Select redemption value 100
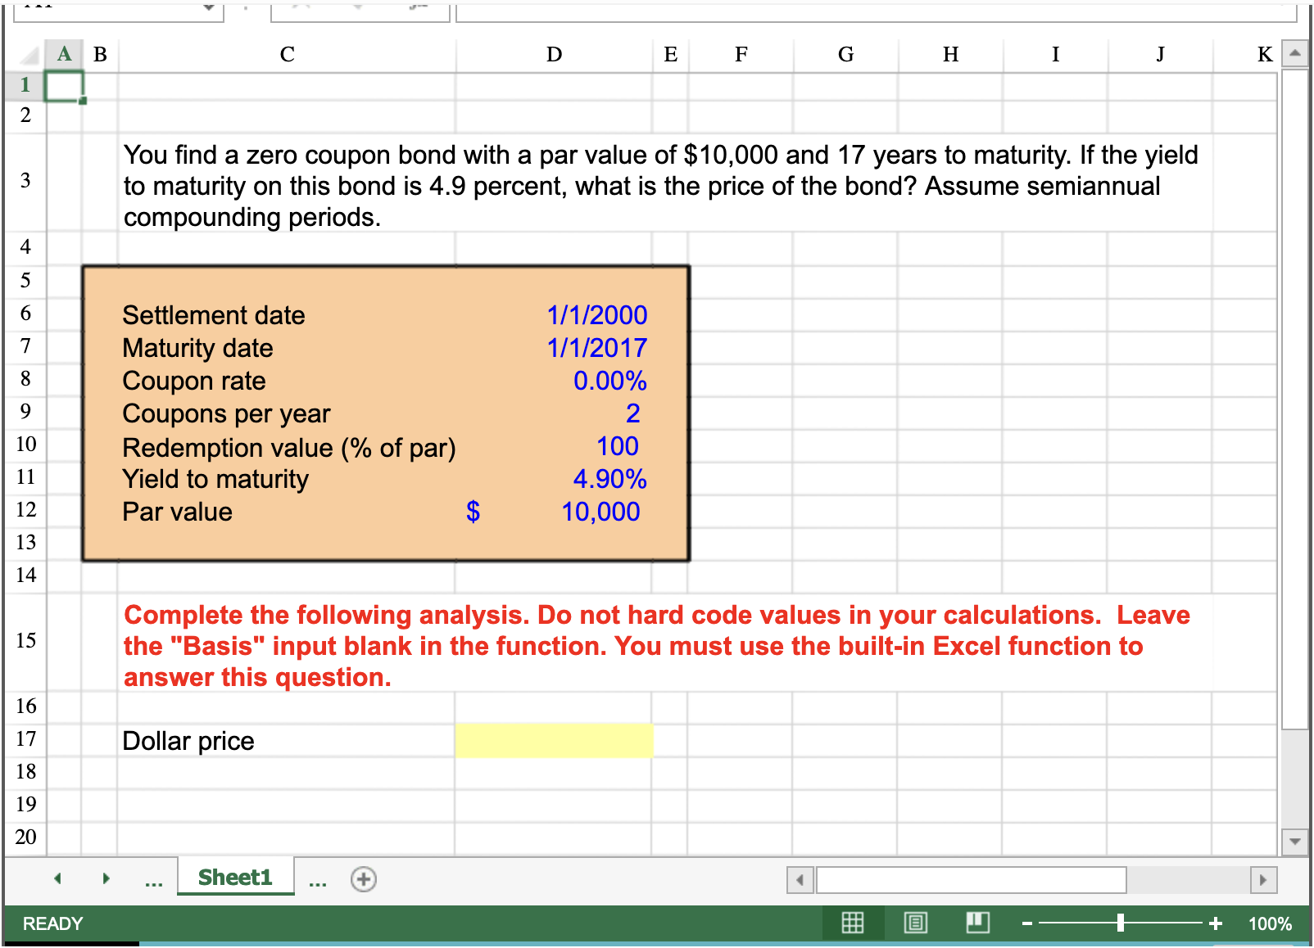 coord(618,446)
